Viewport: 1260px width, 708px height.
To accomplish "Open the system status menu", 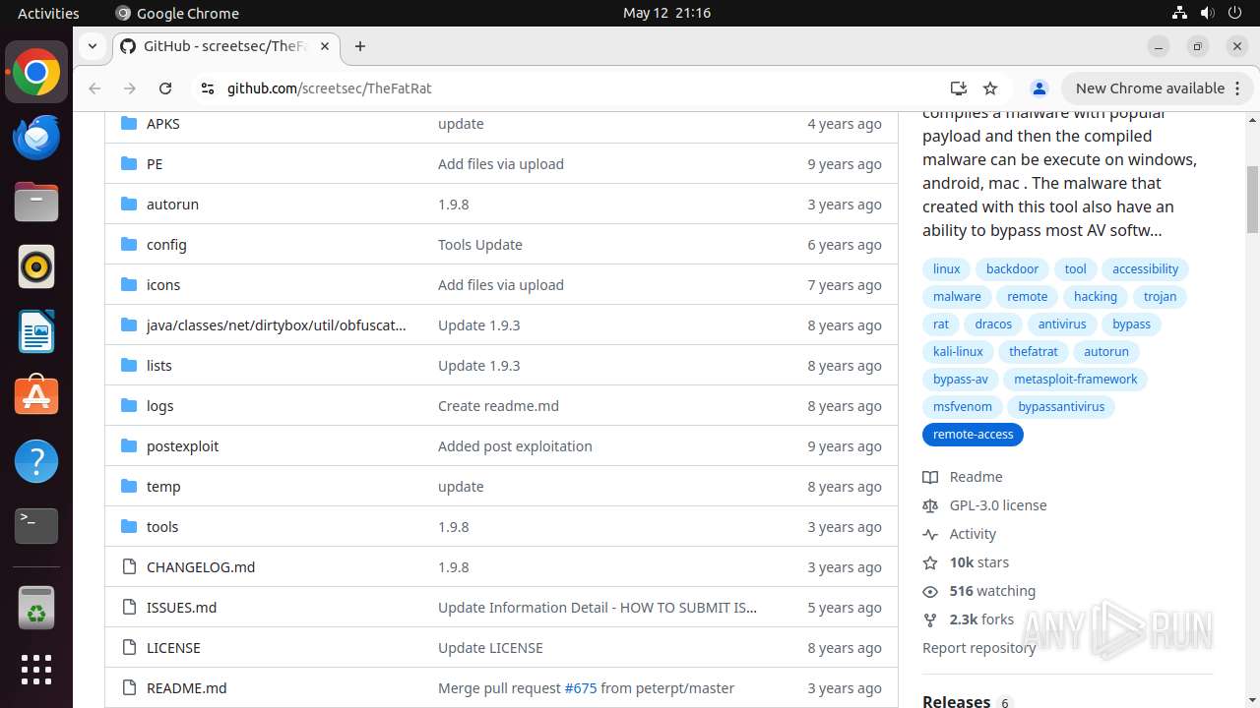I will (1206, 13).
